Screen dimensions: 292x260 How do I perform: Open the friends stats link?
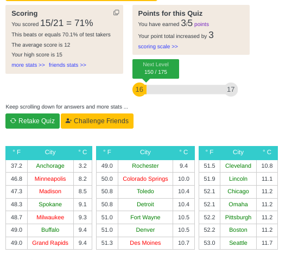click(x=67, y=65)
